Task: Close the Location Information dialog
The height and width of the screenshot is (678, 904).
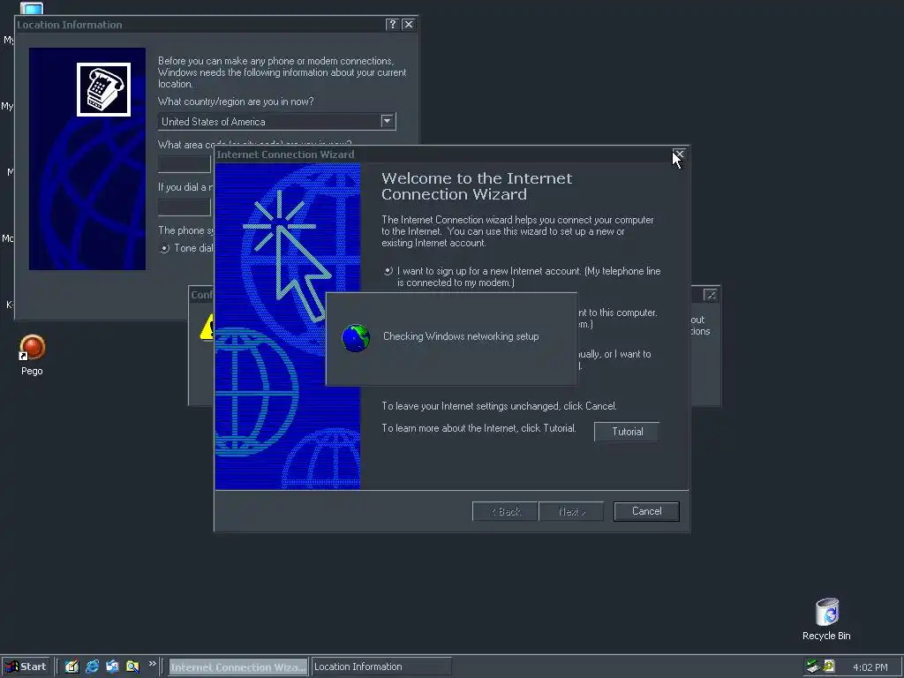Action: (408, 24)
